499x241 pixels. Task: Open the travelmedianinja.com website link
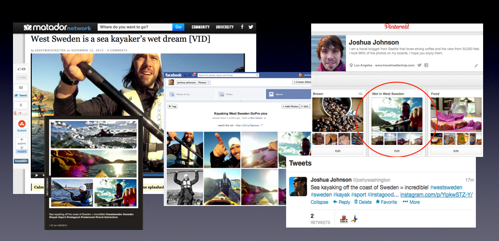[395, 65]
